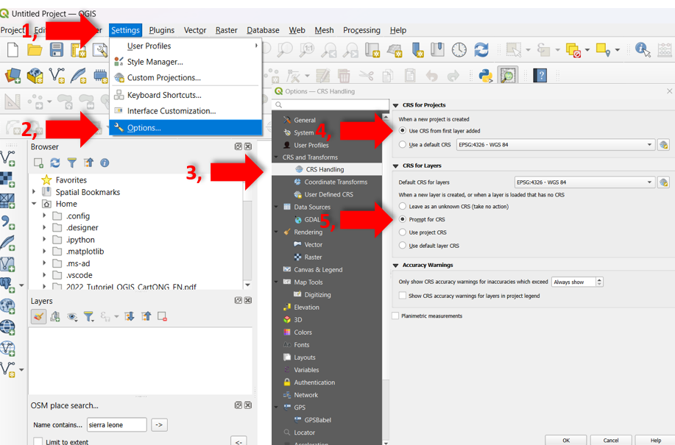
Task: Click the Browser panel filter icon
Action: (71, 163)
